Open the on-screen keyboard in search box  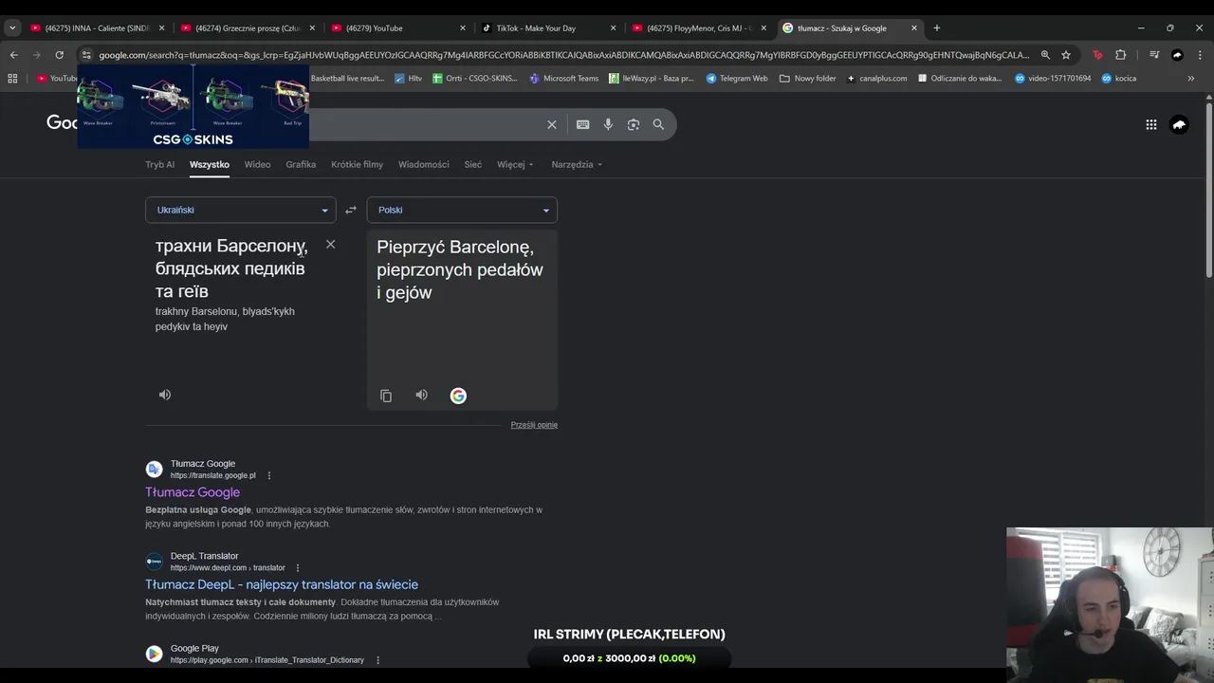582,124
